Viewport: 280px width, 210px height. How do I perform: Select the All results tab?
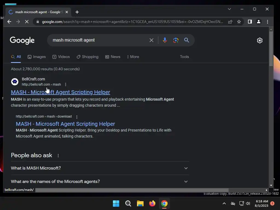16,57
